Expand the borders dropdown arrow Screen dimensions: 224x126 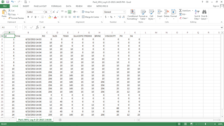(x=45, y=17)
